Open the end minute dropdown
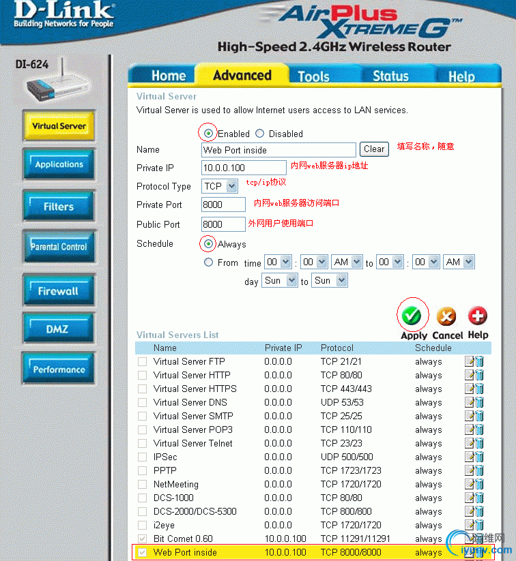516x561 pixels. tap(426, 262)
